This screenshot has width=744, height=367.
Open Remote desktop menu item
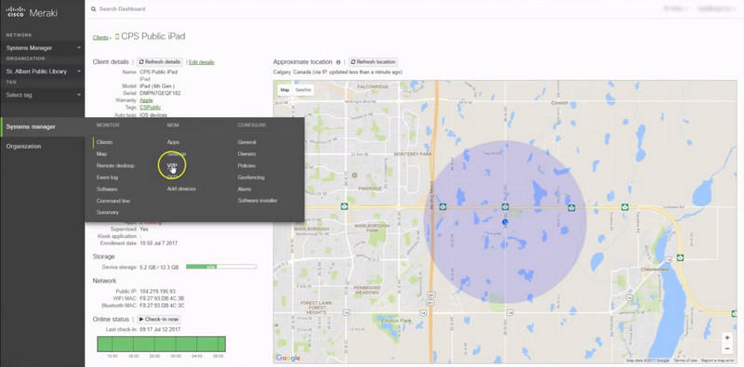(115, 166)
